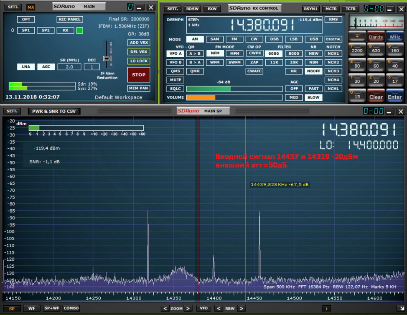Viewport: 407px width, 315px height.
Task: Open SETT. in RX Control window
Action: [173, 9]
